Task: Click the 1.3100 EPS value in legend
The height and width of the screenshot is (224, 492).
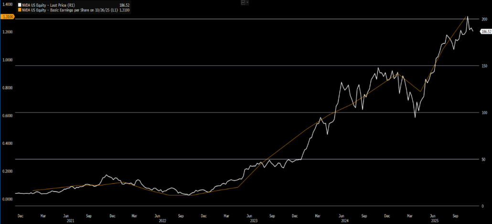Action: pyautogui.click(x=124, y=10)
